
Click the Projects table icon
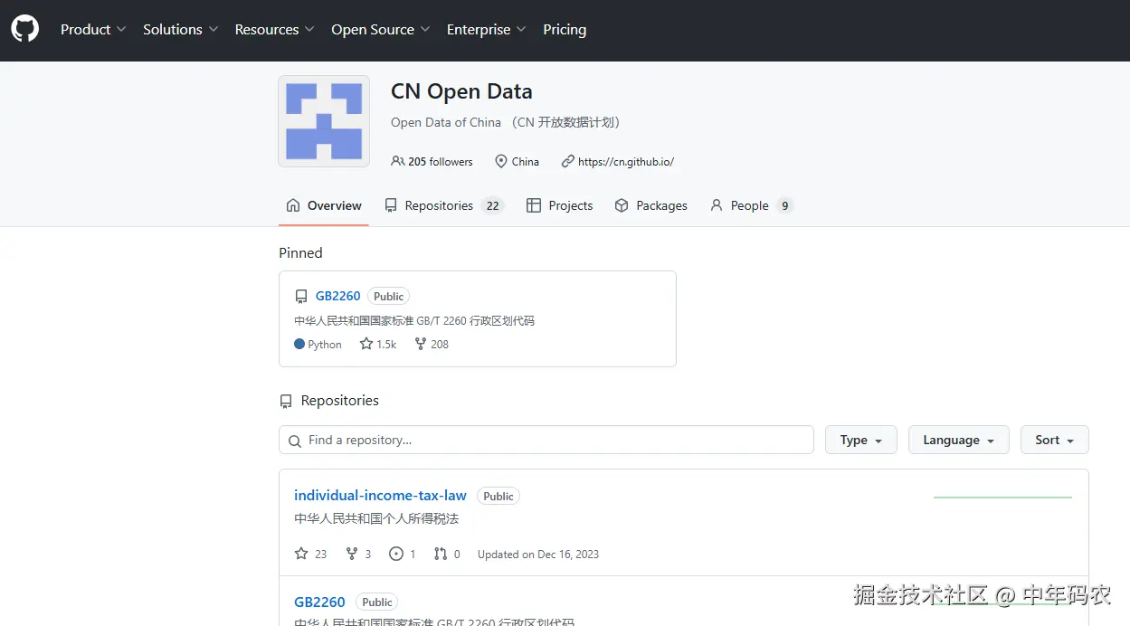click(x=534, y=205)
